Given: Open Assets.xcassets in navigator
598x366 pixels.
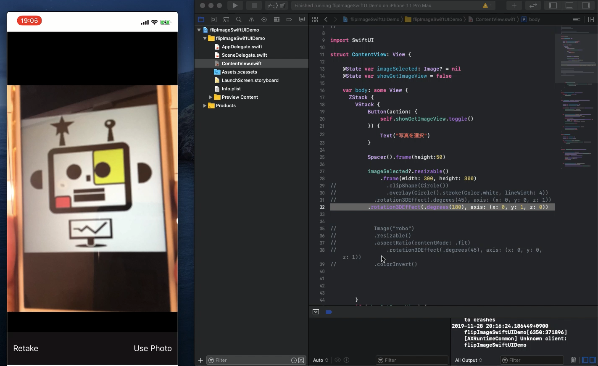Looking at the screenshot, I should click(x=239, y=72).
